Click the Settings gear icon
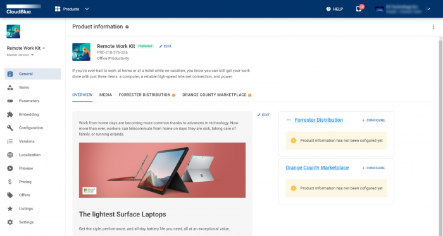The image size is (443, 236). (10, 222)
